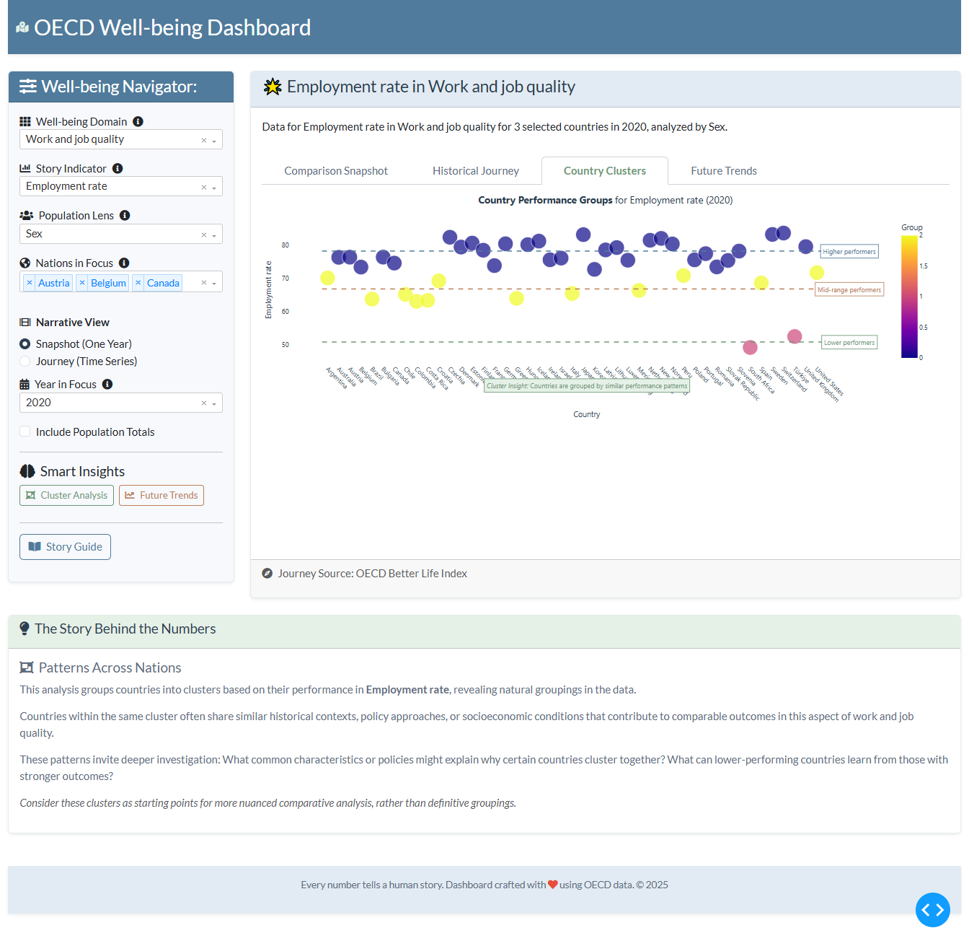Click the Group color scale bar
Image resolution: width=969 pixels, height=946 pixels.
[x=909, y=297]
